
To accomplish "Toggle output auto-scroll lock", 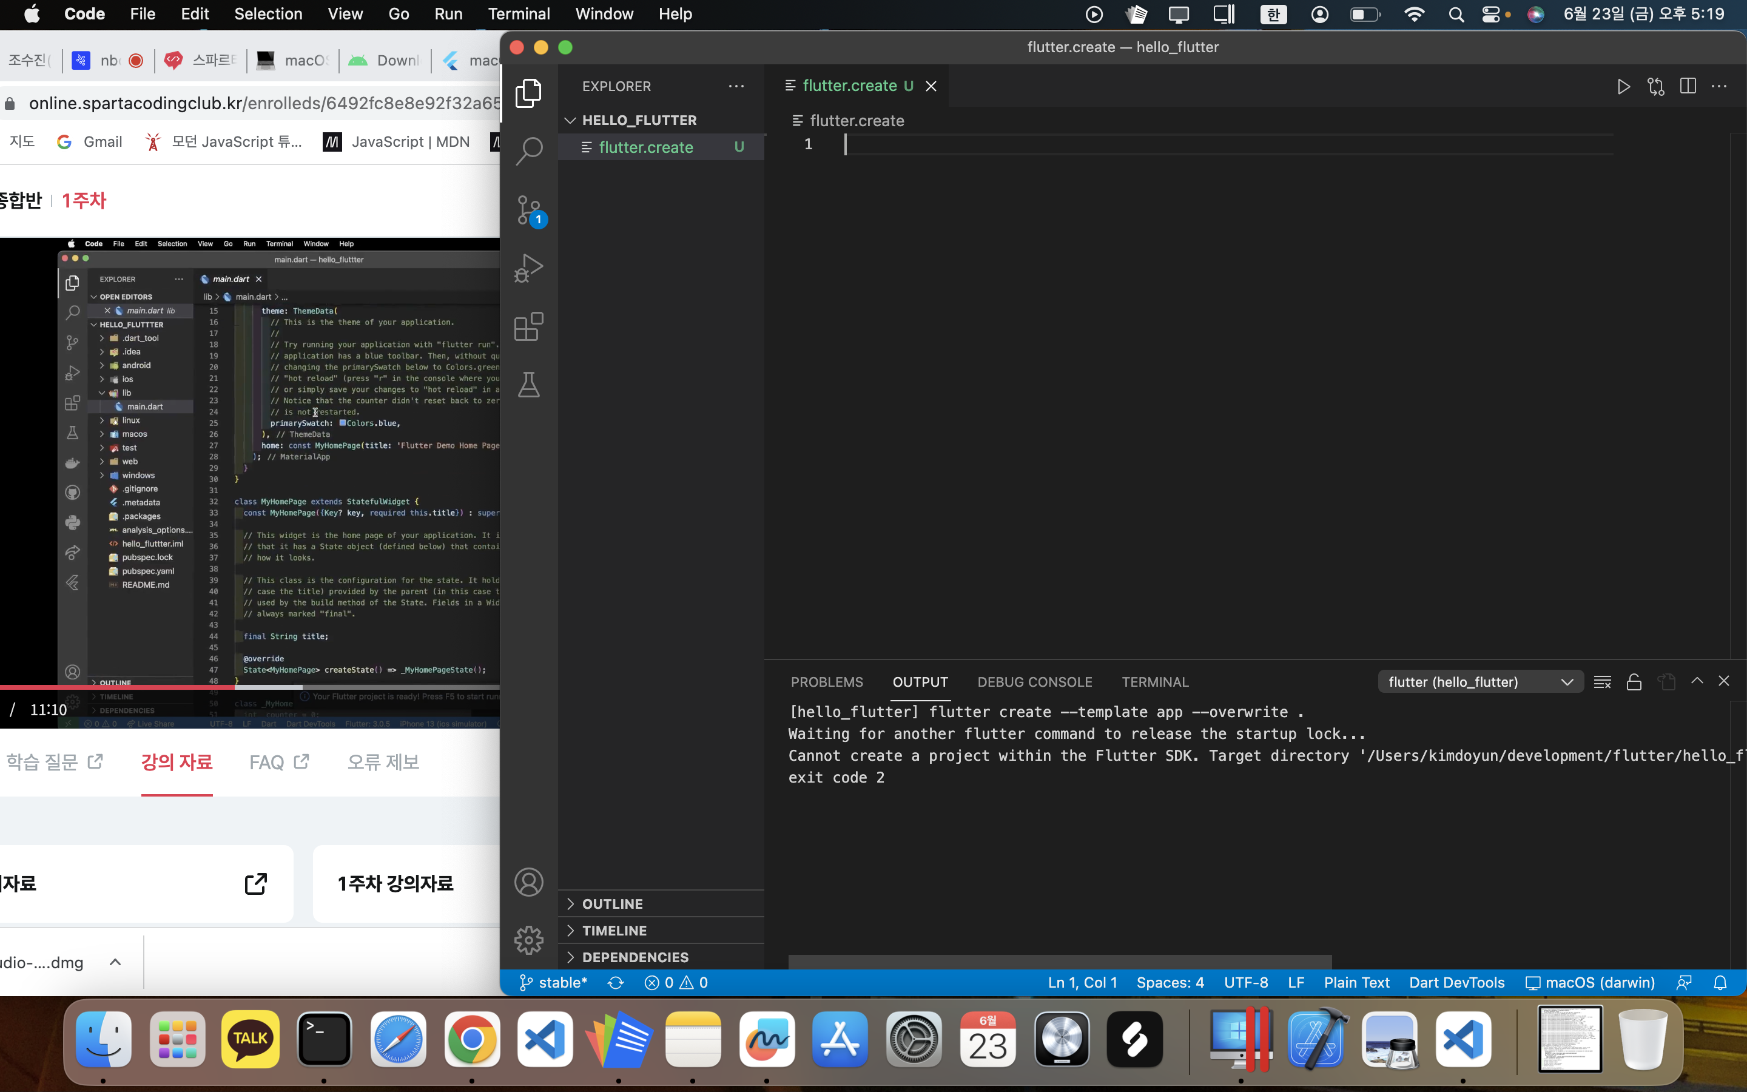I will [x=1634, y=682].
